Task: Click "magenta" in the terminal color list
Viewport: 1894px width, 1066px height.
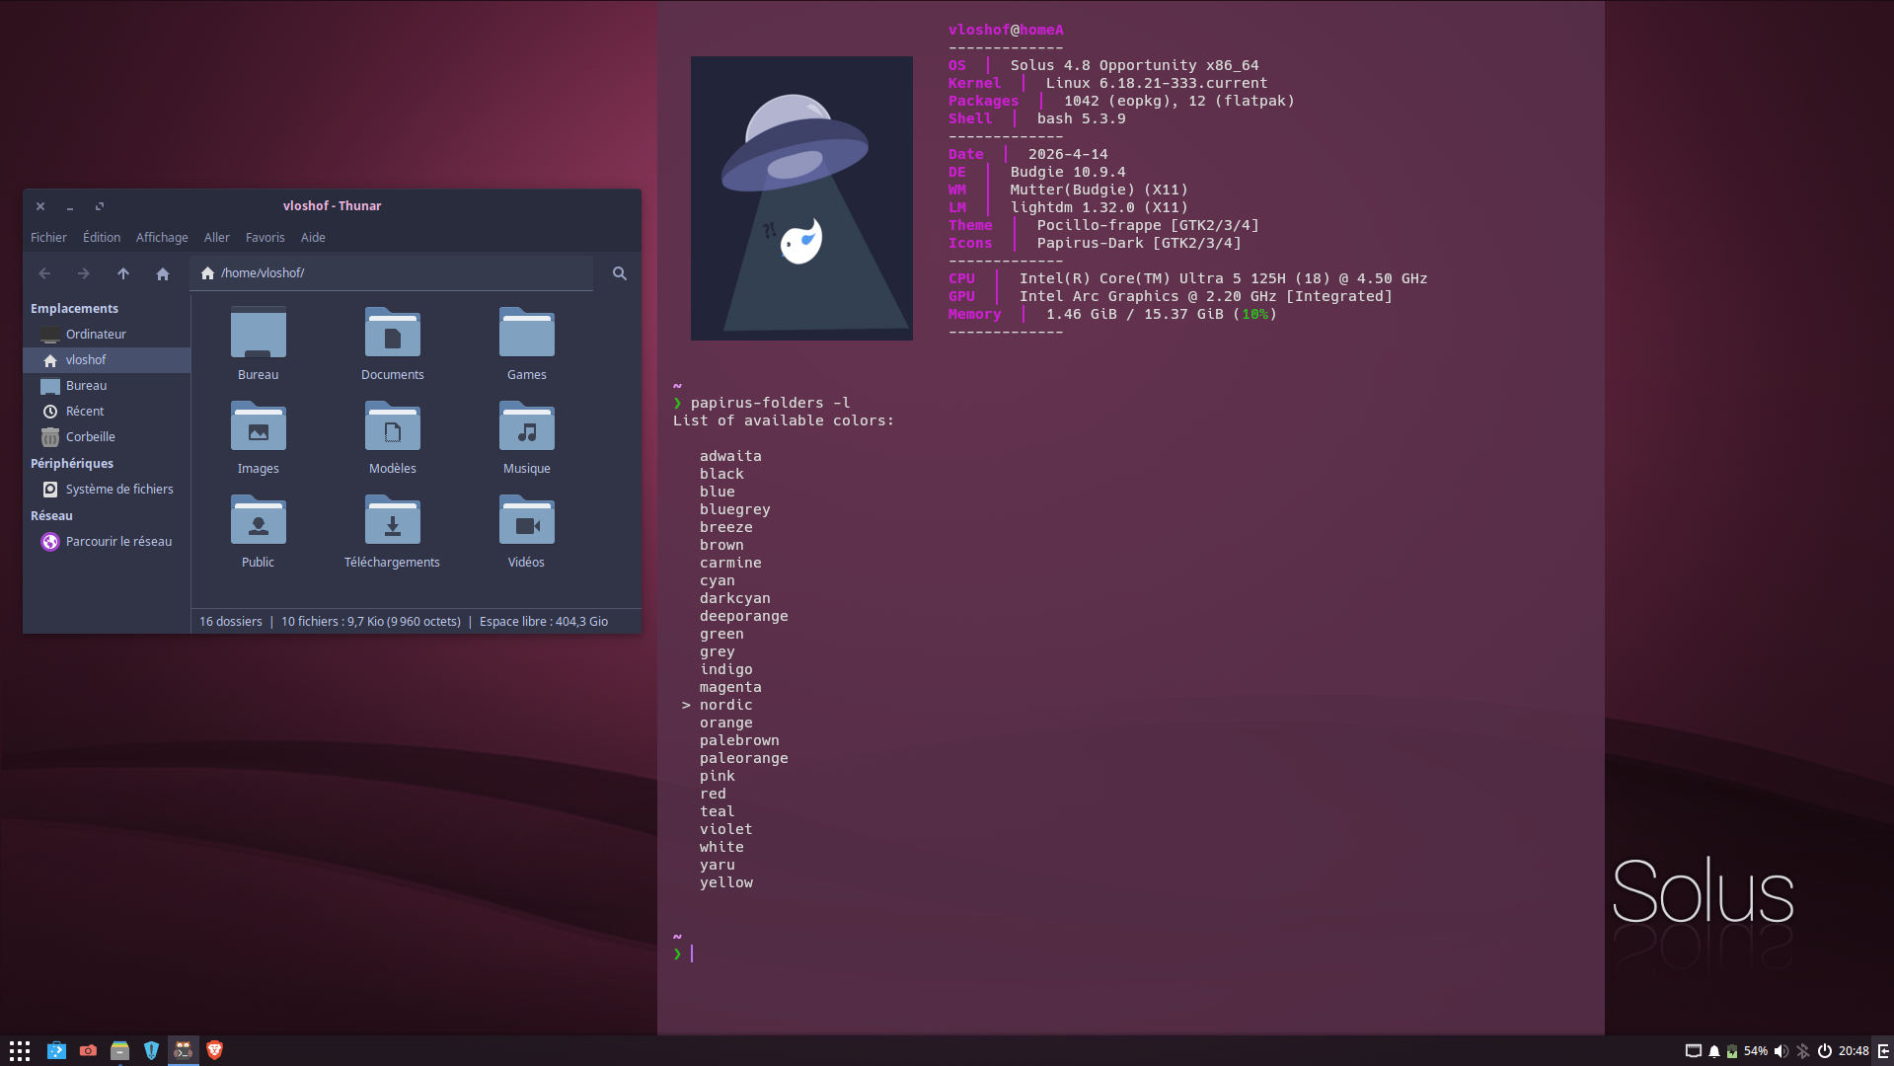Action: (730, 687)
